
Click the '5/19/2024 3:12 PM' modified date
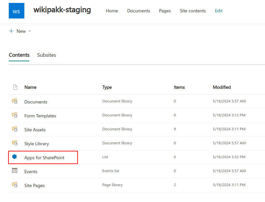coord(229,115)
